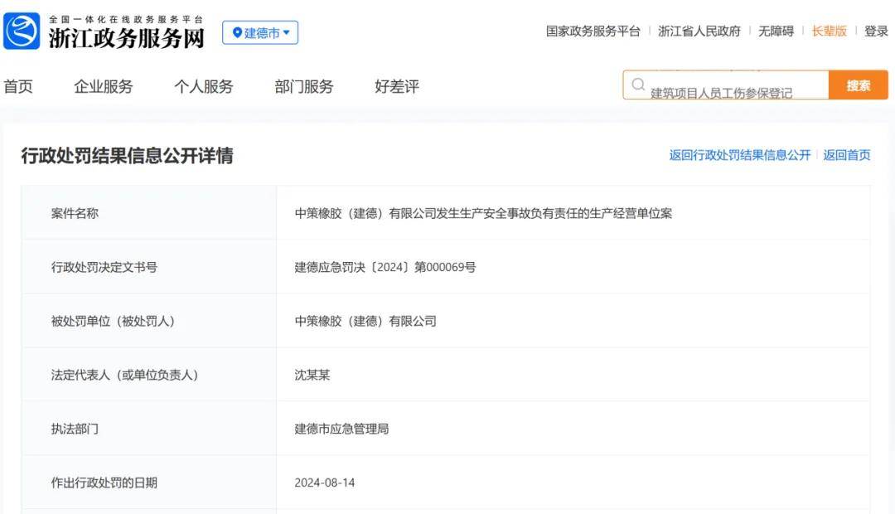Click the 返回首页 link
Image resolution: width=895 pixels, height=514 pixels.
[846, 155]
